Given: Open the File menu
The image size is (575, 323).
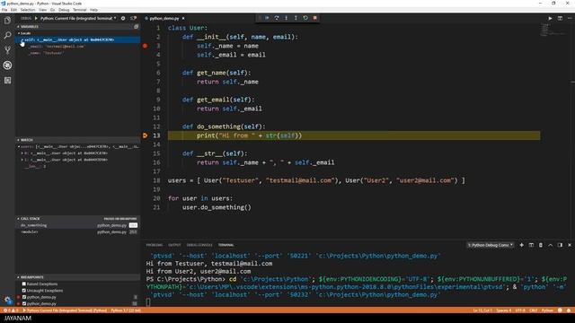Looking at the screenshot, I should coord(4,10).
